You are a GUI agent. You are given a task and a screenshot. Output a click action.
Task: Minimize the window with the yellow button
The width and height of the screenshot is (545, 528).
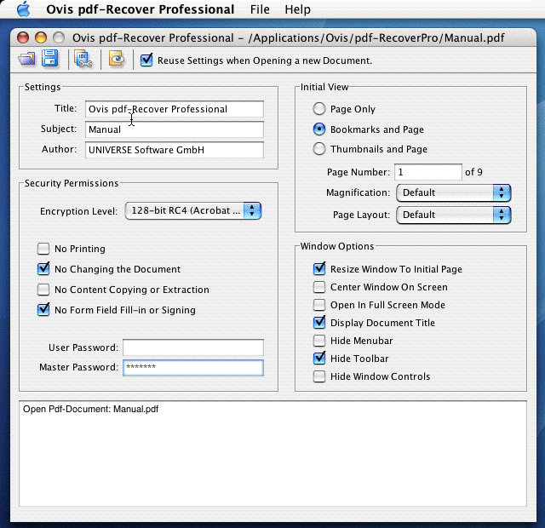tap(41, 37)
